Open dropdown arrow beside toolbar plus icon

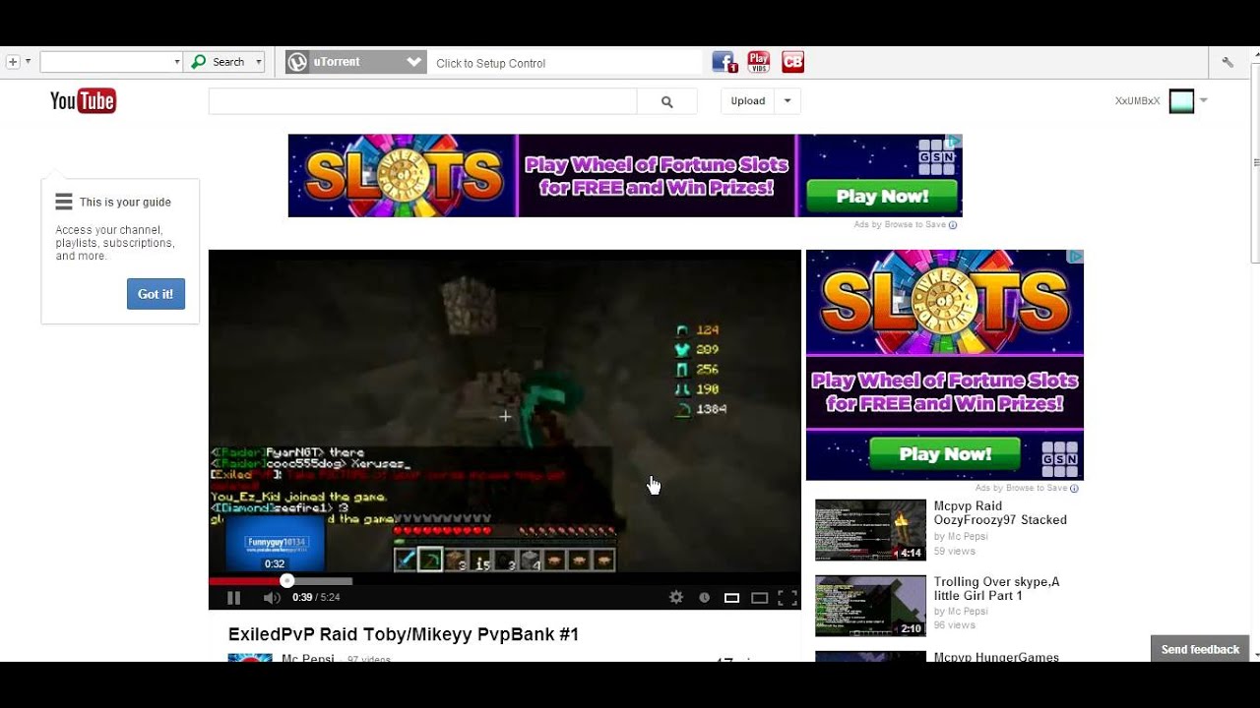tap(28, 62)
